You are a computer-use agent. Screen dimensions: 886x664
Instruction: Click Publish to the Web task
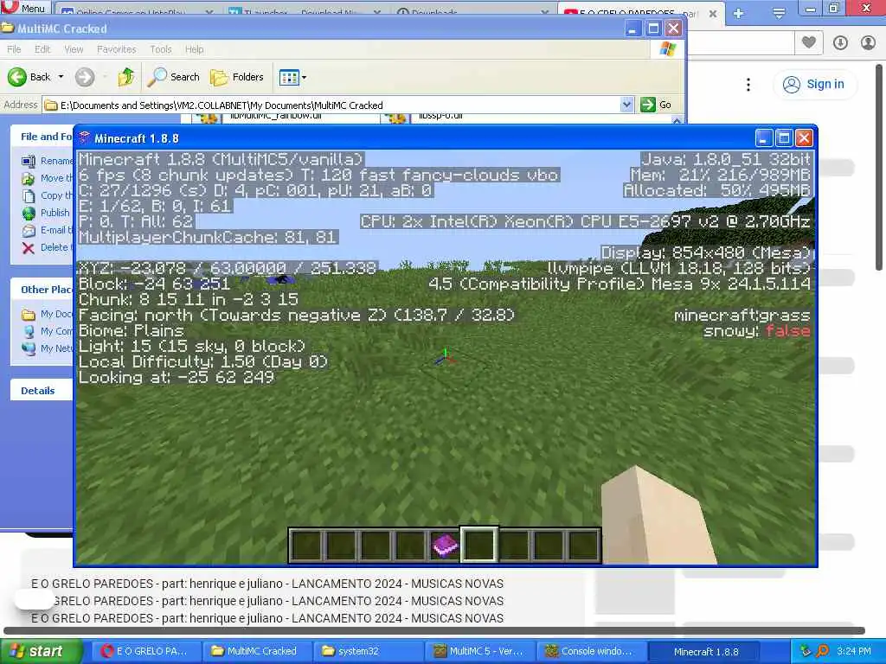[46, 213]
